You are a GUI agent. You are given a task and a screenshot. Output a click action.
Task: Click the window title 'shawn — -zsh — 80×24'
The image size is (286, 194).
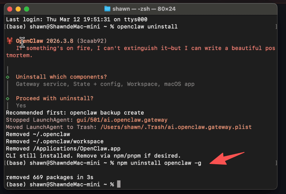coord(144,9)
